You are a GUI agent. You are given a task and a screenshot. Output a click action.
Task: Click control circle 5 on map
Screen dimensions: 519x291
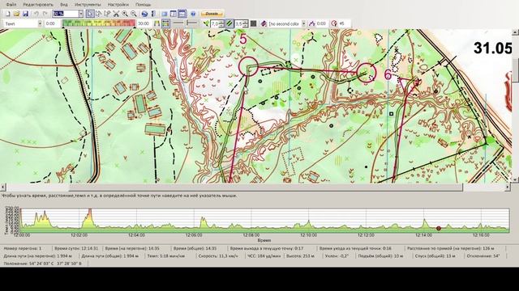[248, 66]
